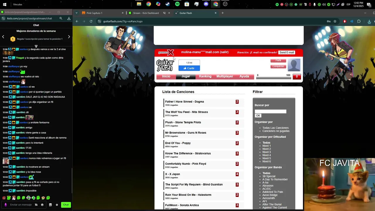Filter songs by Nivel 3
Screen dimensions: 375x211
pyautogui.click(x=267, y=152)
